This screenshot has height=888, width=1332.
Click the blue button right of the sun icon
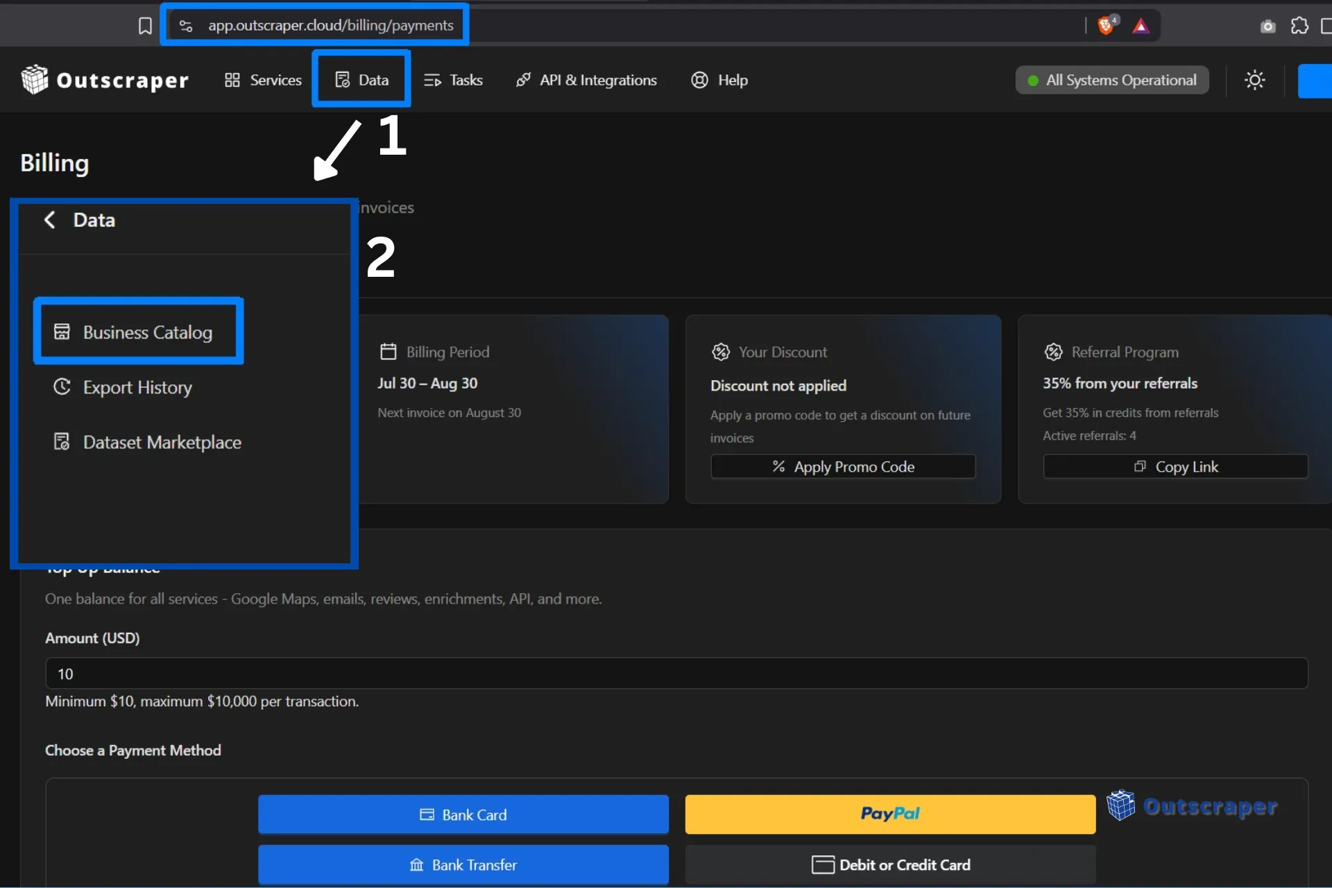[x=1315, y=80]
